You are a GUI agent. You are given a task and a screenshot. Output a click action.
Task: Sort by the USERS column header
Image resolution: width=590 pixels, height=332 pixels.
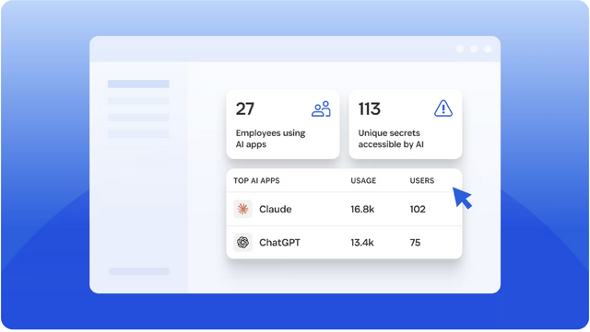point(422,180)
